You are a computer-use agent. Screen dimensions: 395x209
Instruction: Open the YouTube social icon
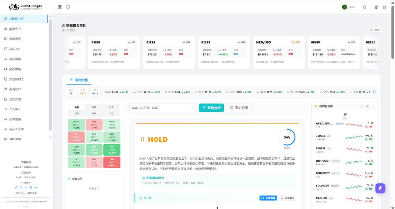(x=36, y=187)
